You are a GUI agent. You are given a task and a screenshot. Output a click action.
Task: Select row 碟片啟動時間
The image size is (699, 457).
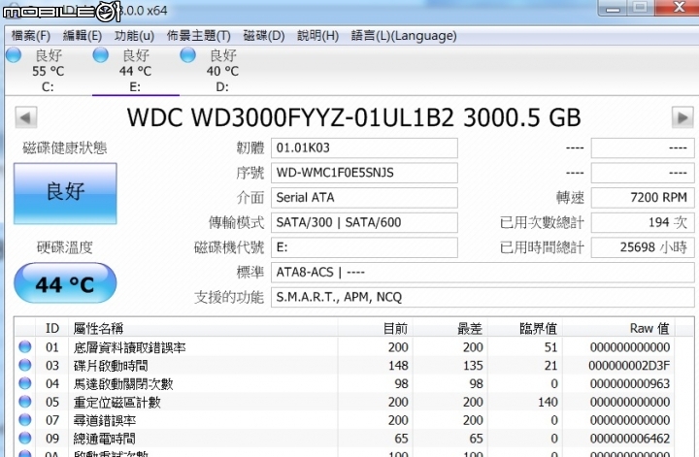(x=344, y=365)
